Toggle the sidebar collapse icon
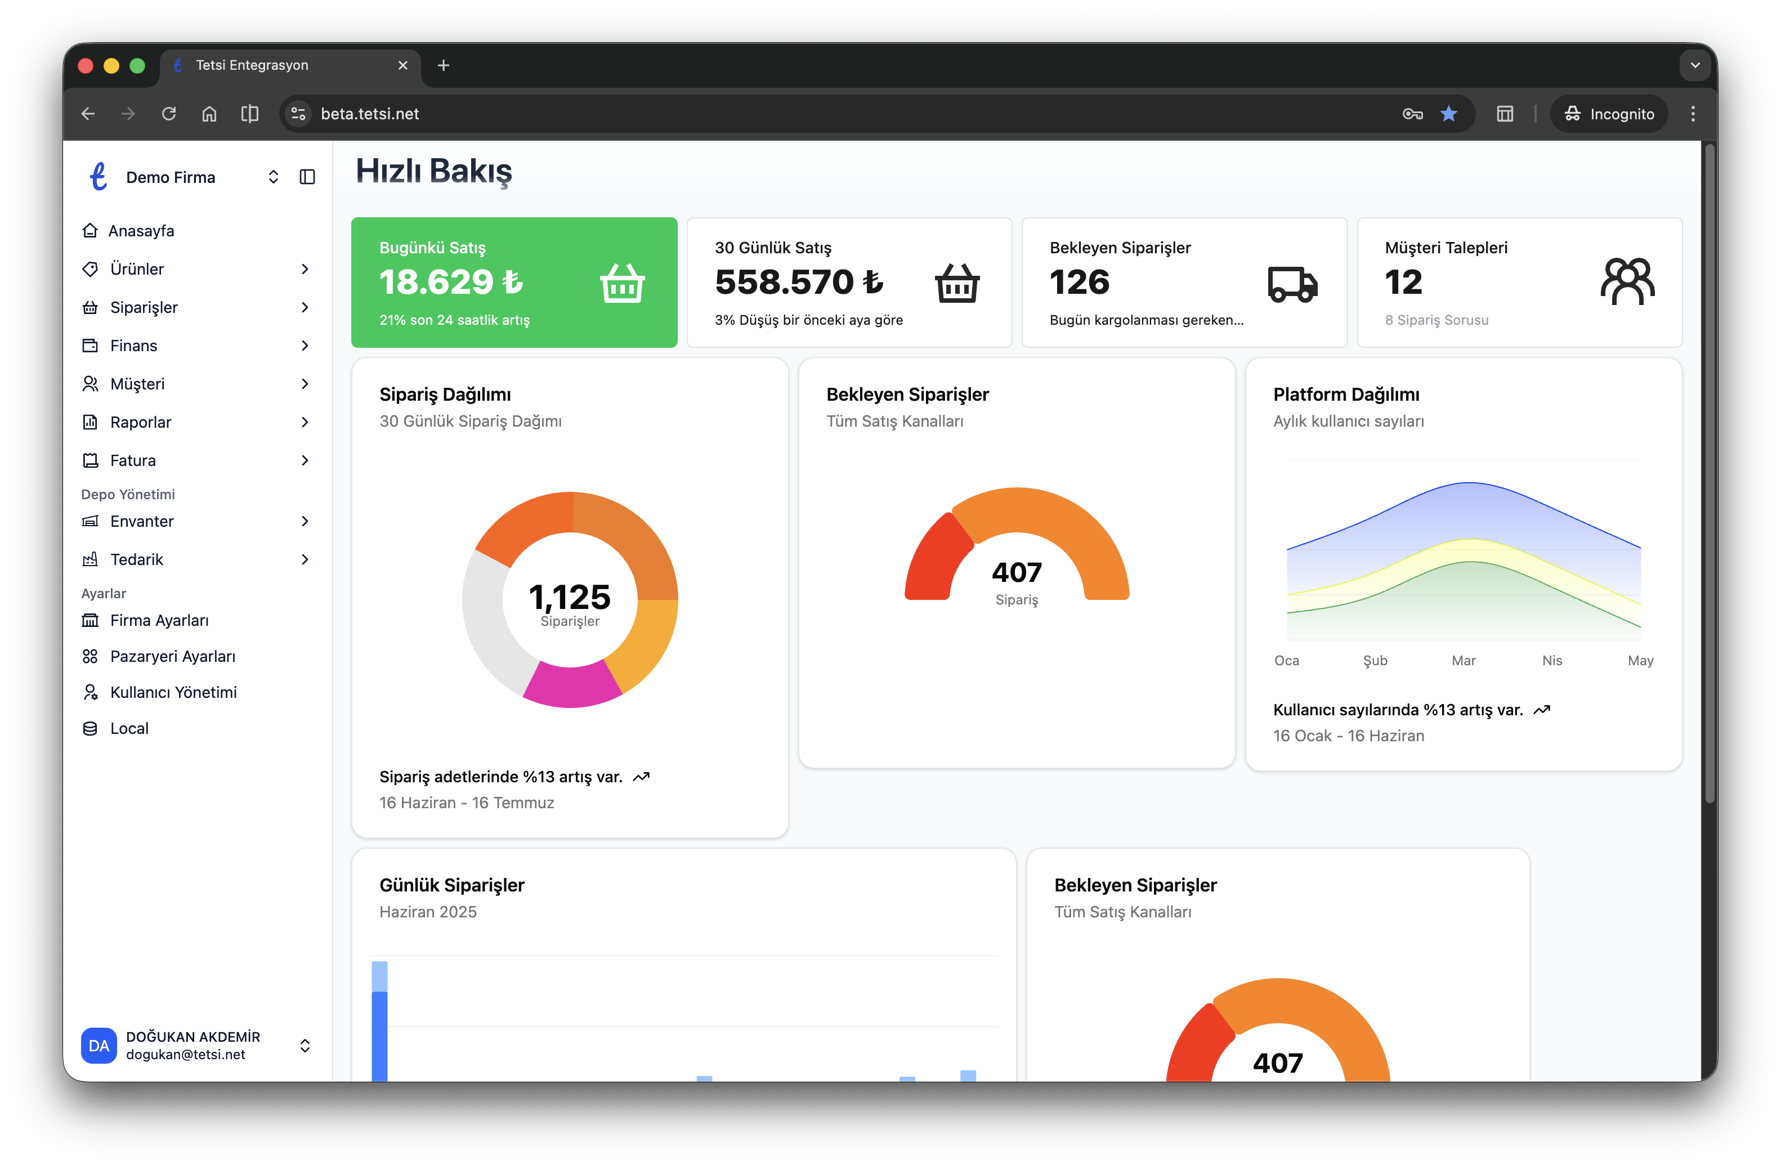Image resolution: width=1781 pixels, height=1165 pixels. point(307,177)
